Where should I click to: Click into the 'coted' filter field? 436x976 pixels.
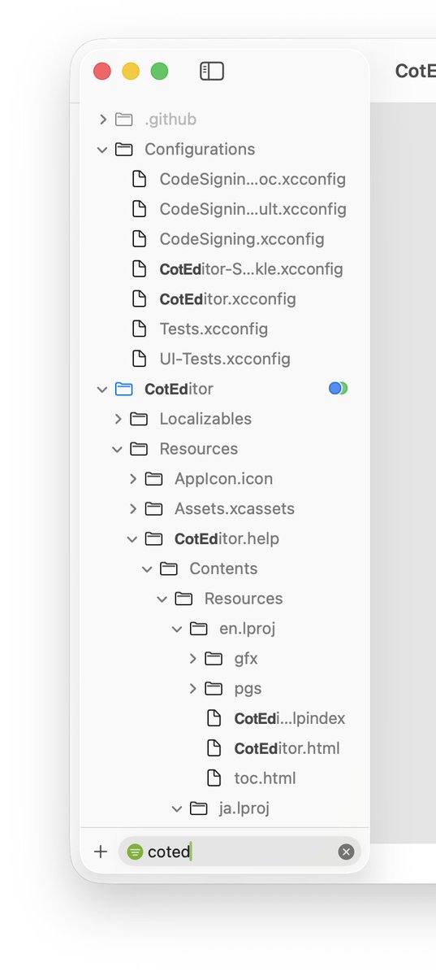pyautogui.click(x=240, y=852)
